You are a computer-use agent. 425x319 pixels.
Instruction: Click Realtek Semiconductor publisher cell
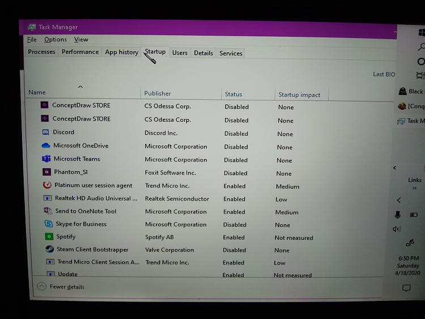tap(177, 199)
